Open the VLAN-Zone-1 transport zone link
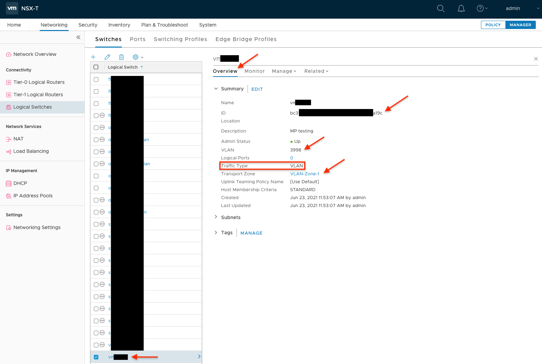Viewport: 542px width, 364px height. pos(305,174)
